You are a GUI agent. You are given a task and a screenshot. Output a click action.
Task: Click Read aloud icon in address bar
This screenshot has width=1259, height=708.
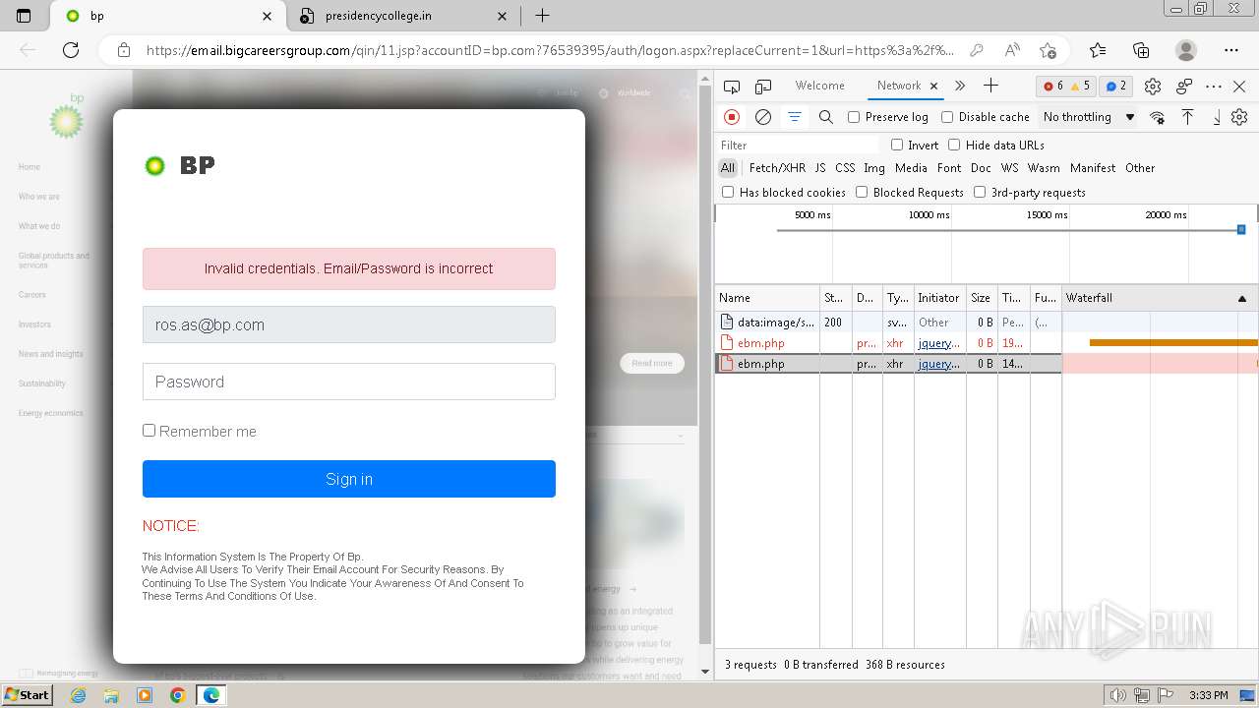pyautogui.click(x=1012, y=50)
